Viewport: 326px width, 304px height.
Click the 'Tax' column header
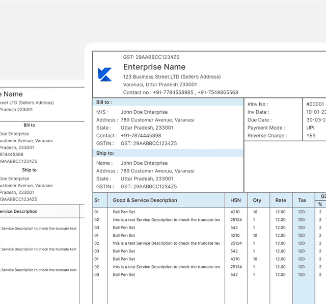pos(302,200)
